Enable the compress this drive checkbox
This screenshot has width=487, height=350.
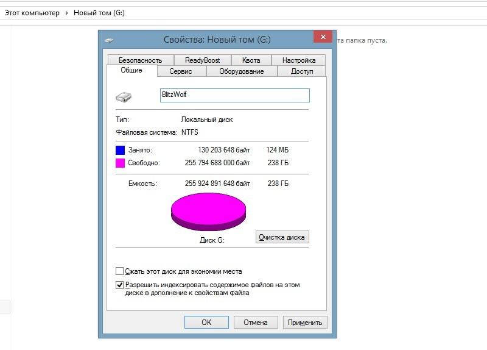[119, 271]
